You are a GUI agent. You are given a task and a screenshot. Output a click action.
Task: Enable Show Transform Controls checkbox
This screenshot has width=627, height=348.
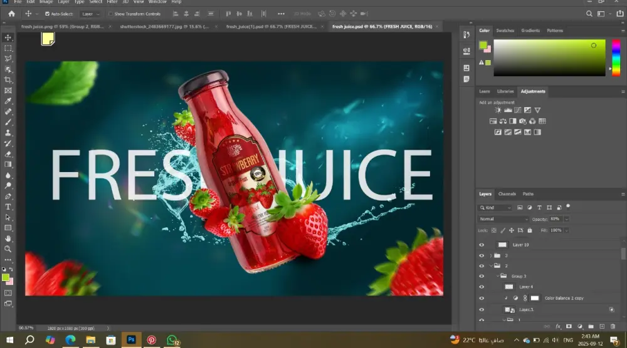click(110, 14)
